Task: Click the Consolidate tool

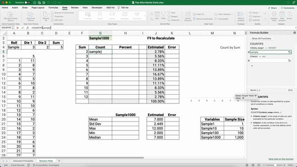Action: click(221, 19)
